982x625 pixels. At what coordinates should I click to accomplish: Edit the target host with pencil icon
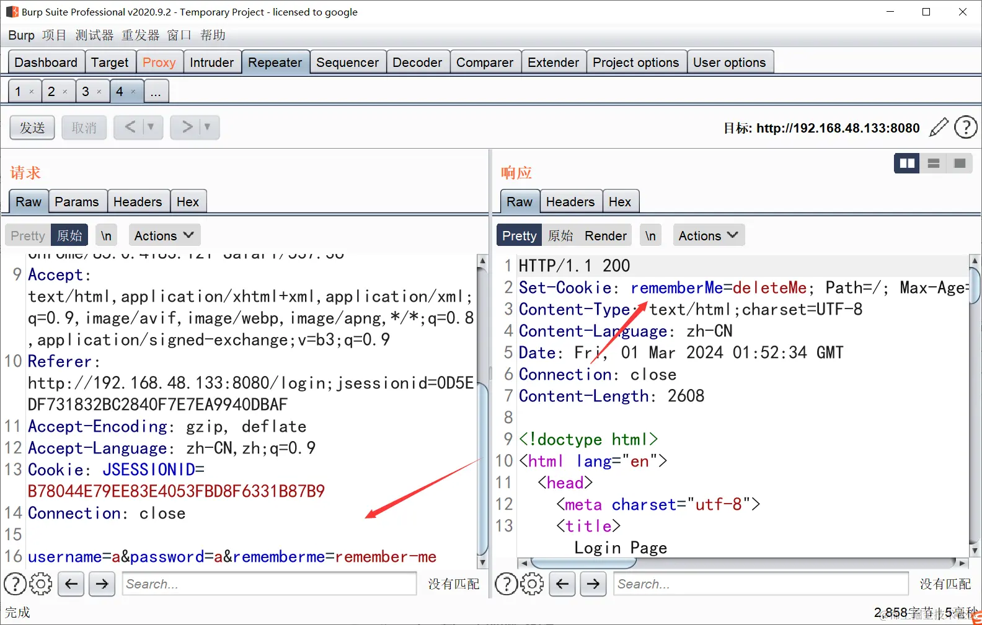[939, 127]
